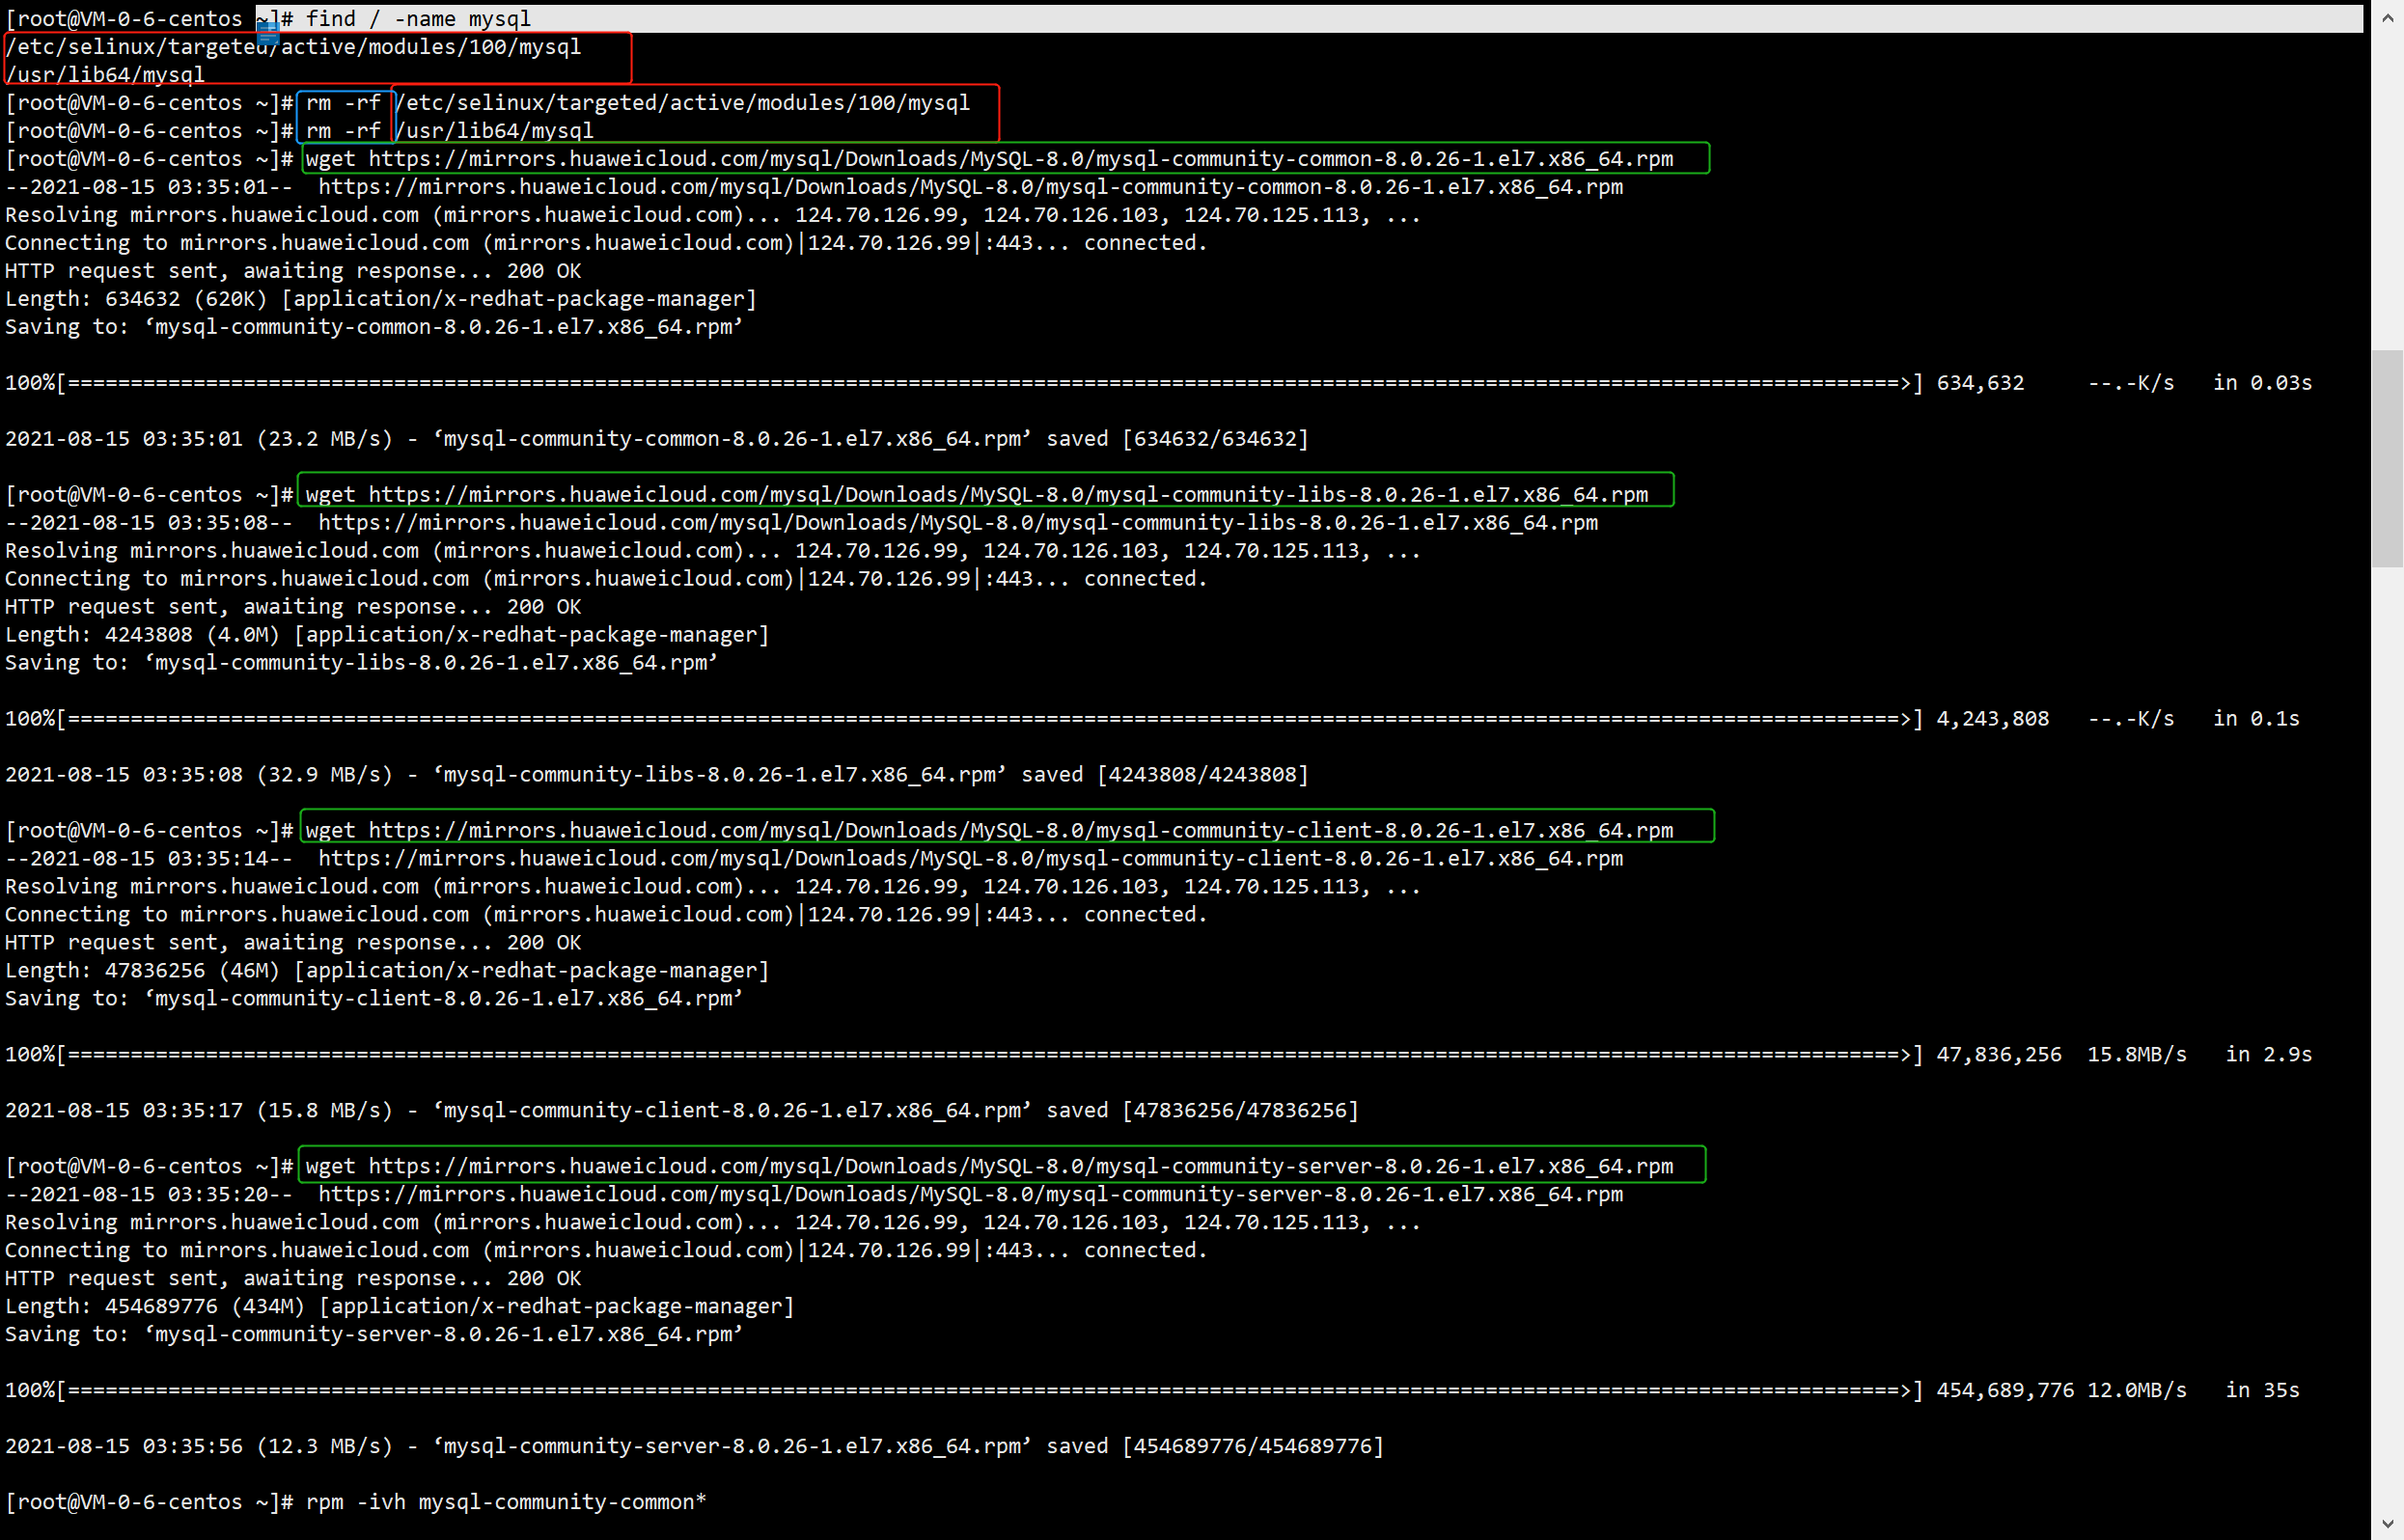Click the '--2021-08-15 03:35:20--' timestamp
The height and width of the screenshot is (1540, 2404).
pyautogui.click(x=149, y=1195)
